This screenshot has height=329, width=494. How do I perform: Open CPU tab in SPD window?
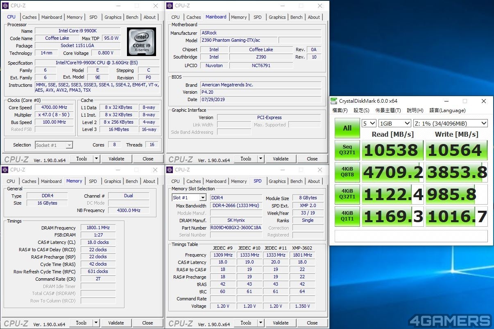click(x=175, y=181)
